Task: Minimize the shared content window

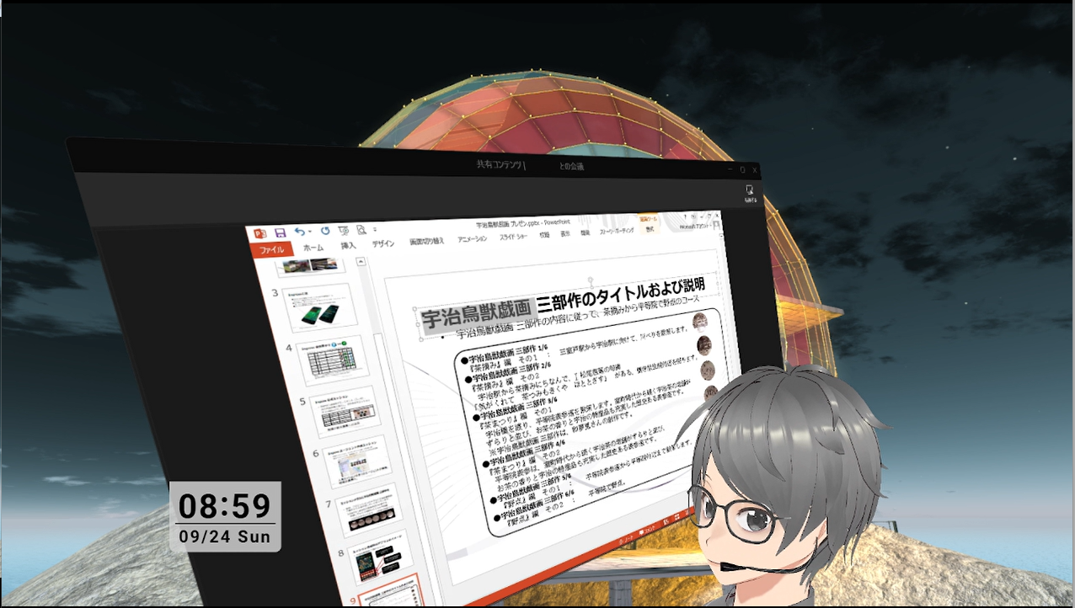Action: (x=730, y=170)
